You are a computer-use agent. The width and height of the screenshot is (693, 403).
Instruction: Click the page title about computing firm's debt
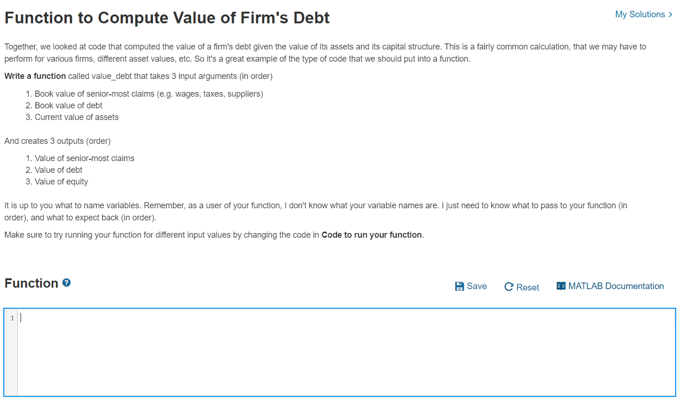167,17
